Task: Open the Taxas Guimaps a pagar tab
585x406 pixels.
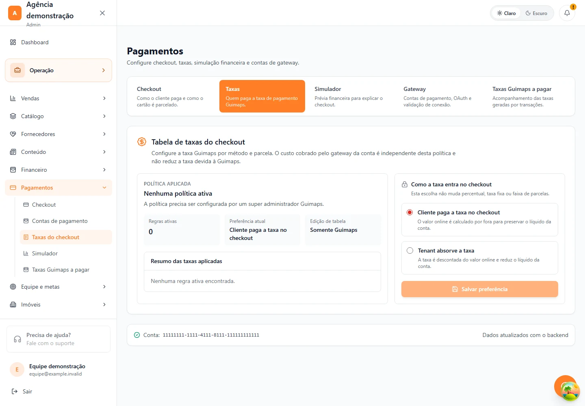Action: tap(529, 96)
